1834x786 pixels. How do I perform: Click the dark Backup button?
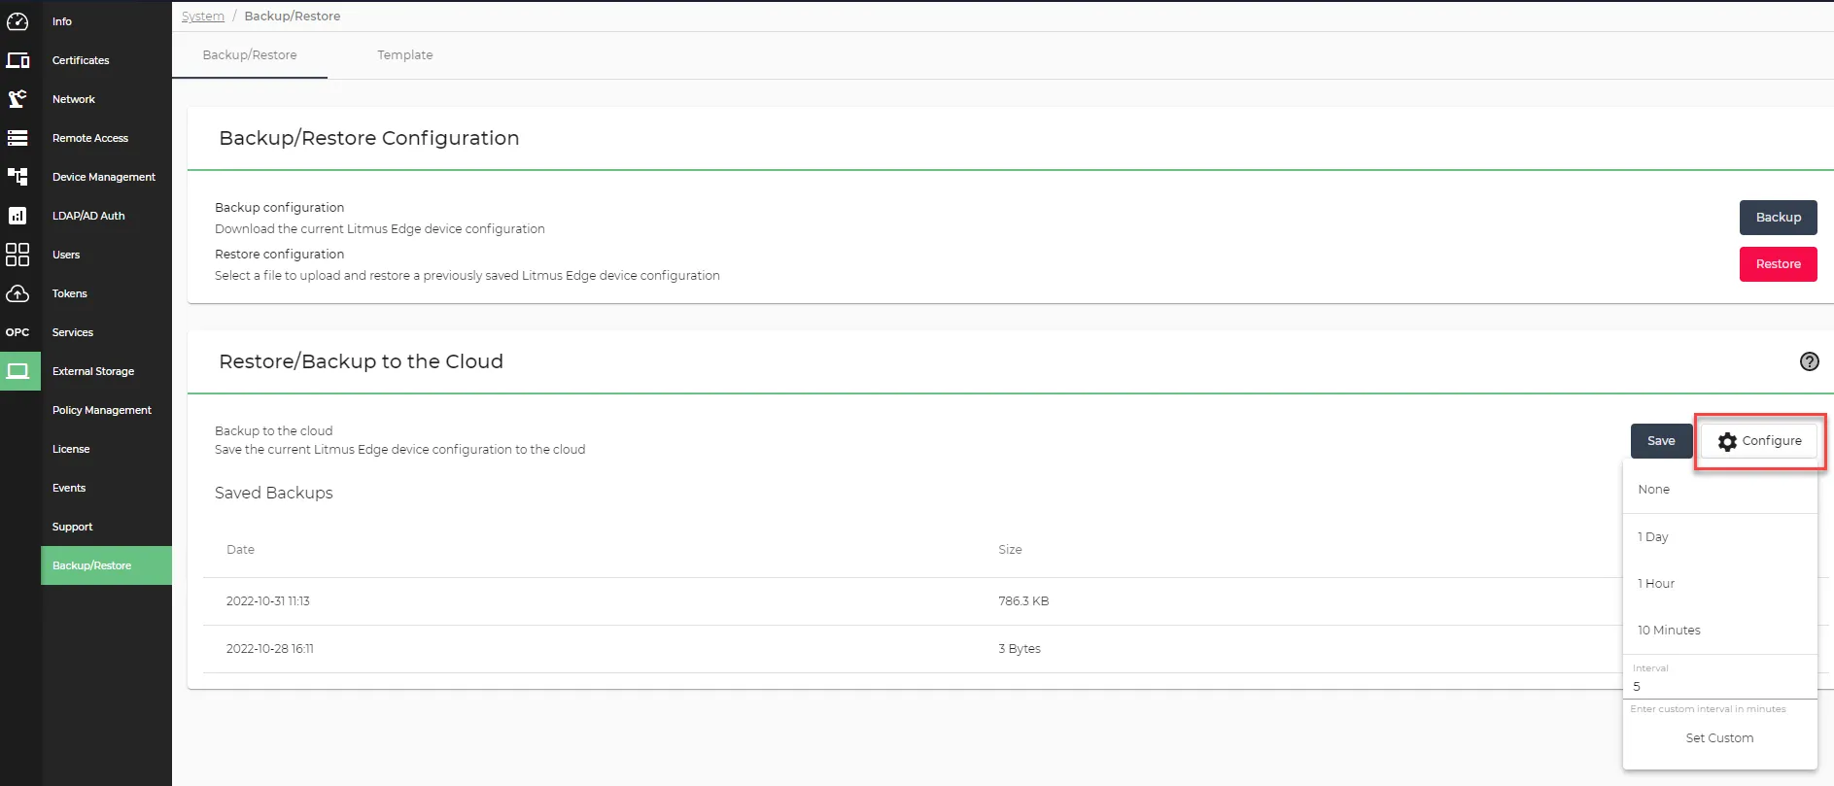[1778, 218]
